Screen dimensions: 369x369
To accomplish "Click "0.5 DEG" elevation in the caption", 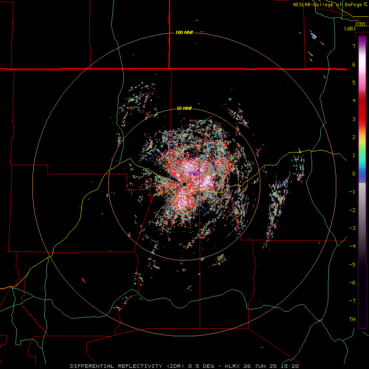I will pyautogui.click(x=201, y=366).
